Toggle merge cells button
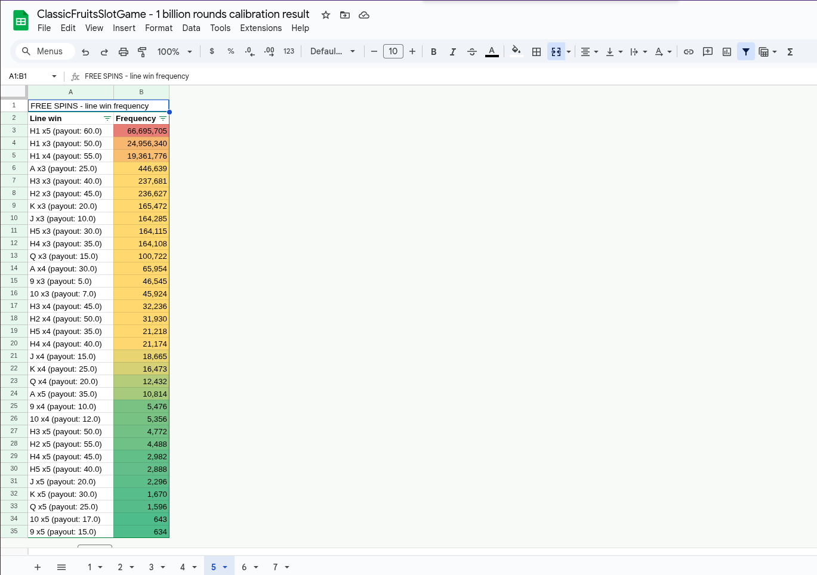Viewport: 817px width, 575px height. coord(556,52)
